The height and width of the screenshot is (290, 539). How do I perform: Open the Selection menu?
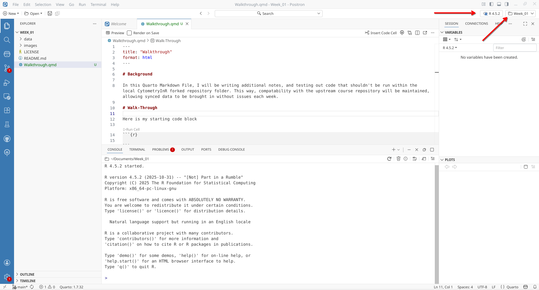(x=43, y=4)
